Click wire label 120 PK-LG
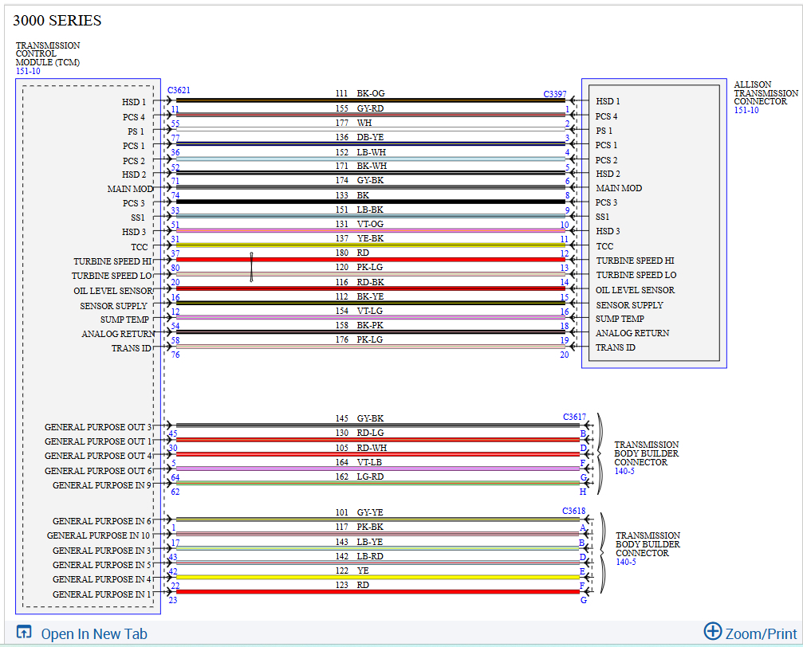 359,267
